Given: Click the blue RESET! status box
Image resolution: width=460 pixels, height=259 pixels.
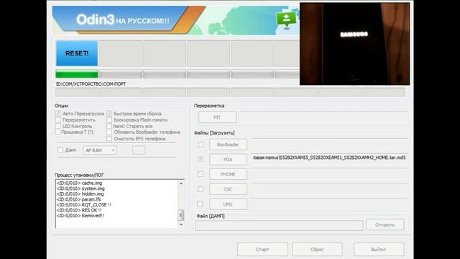Looking at the screenshot, I should pos(77,53).
